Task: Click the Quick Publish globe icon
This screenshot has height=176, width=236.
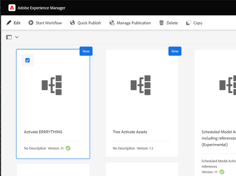Action: (x=73, y=23)
